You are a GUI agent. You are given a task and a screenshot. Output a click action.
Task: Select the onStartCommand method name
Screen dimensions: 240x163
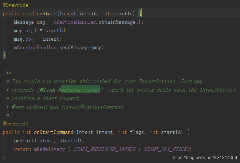click(x=53, y=132)
